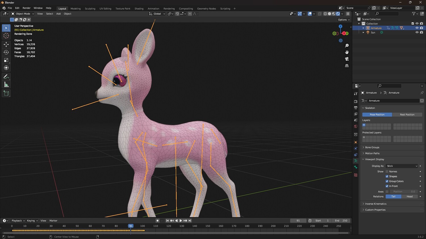The height and width of the screenshot is (239, 426).
Task: Click the timeline Play button
Action: (181, 221)
